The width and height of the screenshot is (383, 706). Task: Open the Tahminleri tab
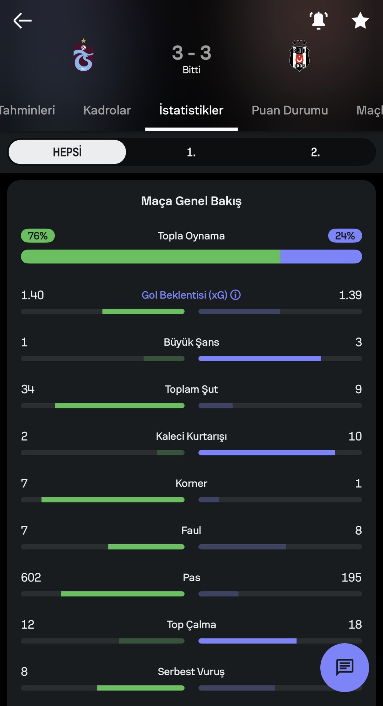[x=27, y=110]
